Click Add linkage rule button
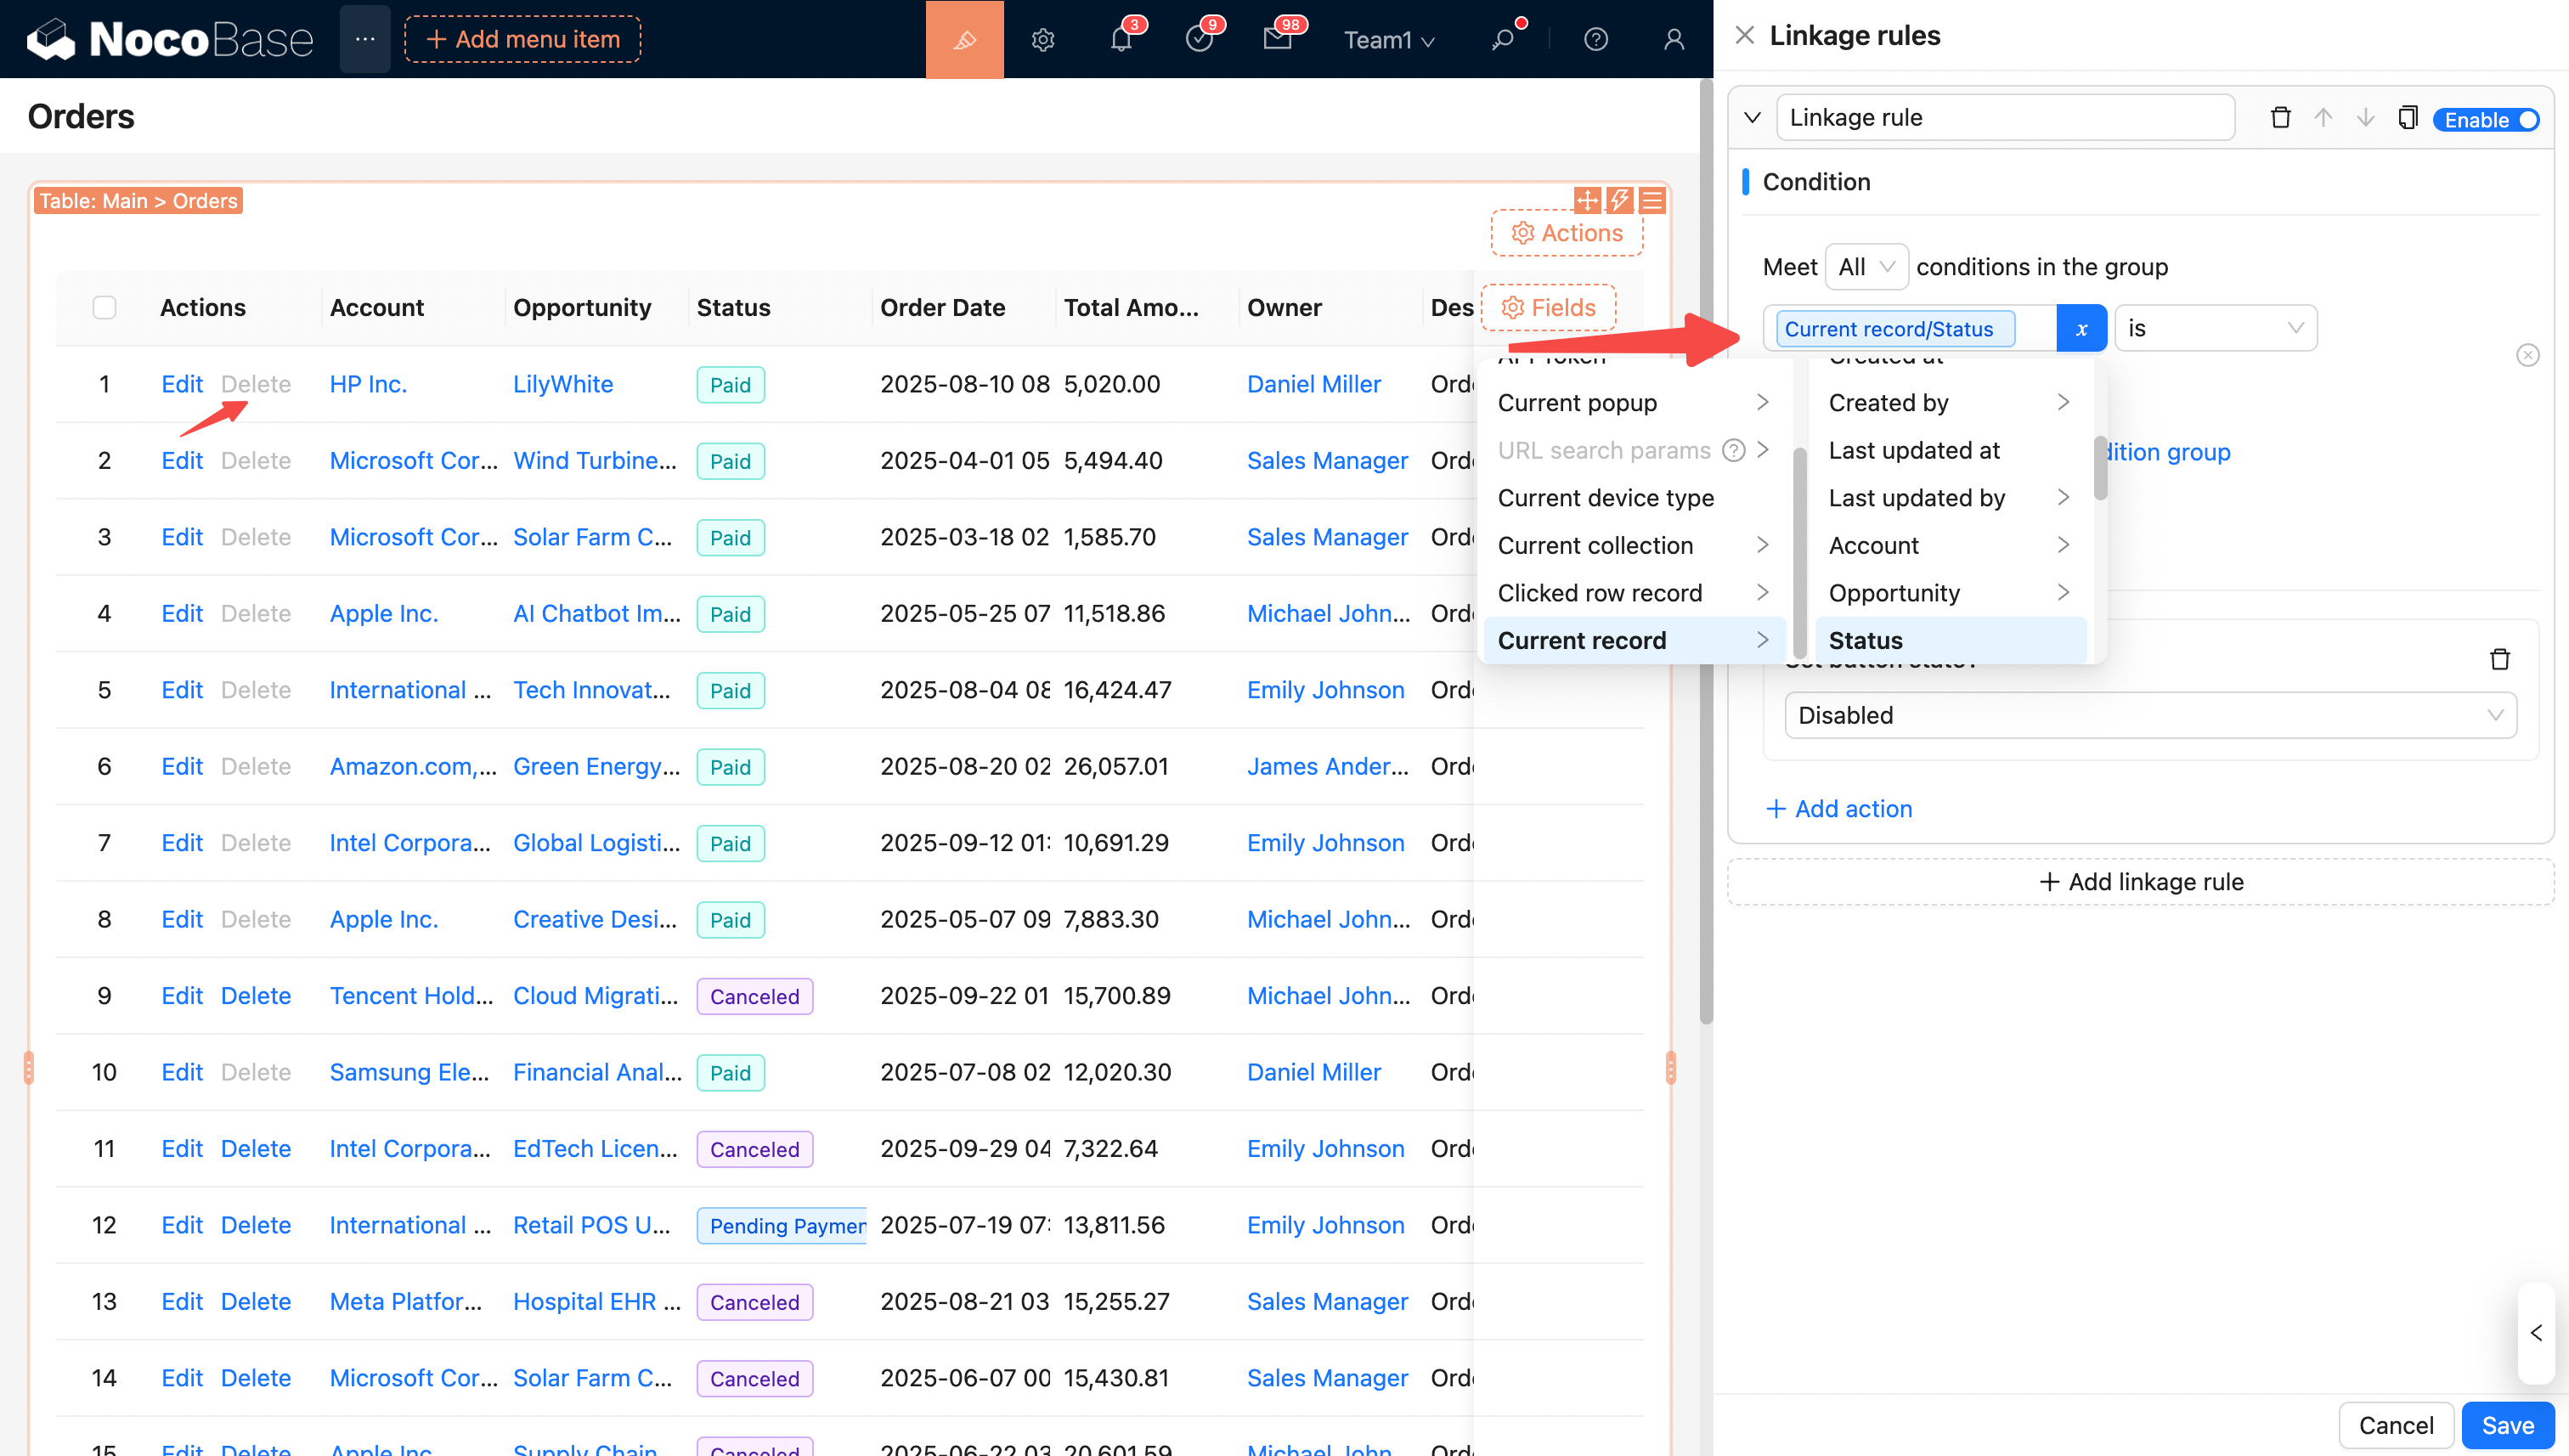This screenshot has width=2569, height=1456. click(2140, 882)
